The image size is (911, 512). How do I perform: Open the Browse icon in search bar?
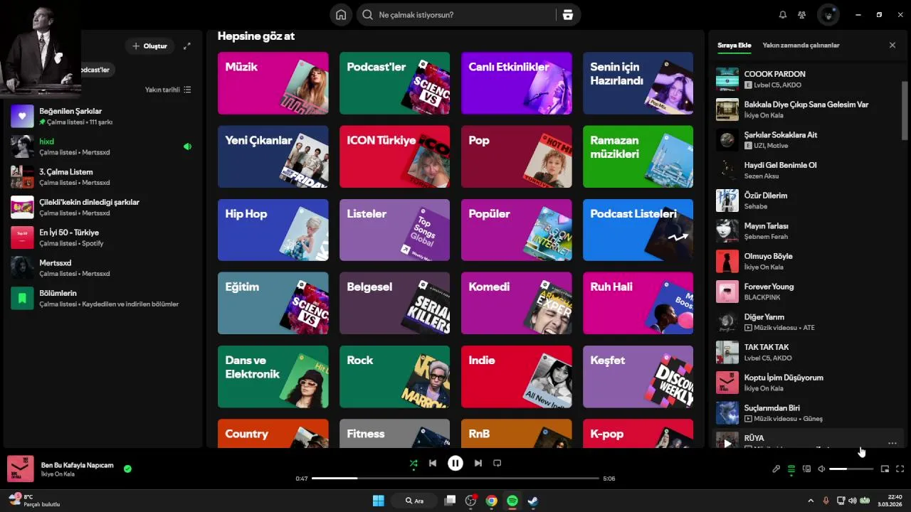(x=568, y=15)
